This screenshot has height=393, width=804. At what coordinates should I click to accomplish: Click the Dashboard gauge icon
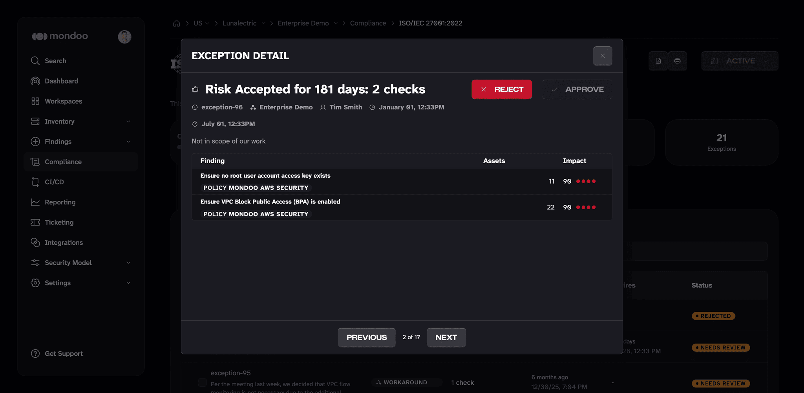[35, 81]
